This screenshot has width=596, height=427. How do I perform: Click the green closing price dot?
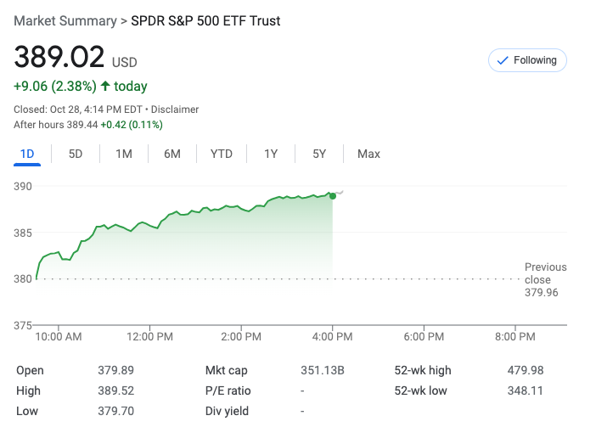[332, 195]
